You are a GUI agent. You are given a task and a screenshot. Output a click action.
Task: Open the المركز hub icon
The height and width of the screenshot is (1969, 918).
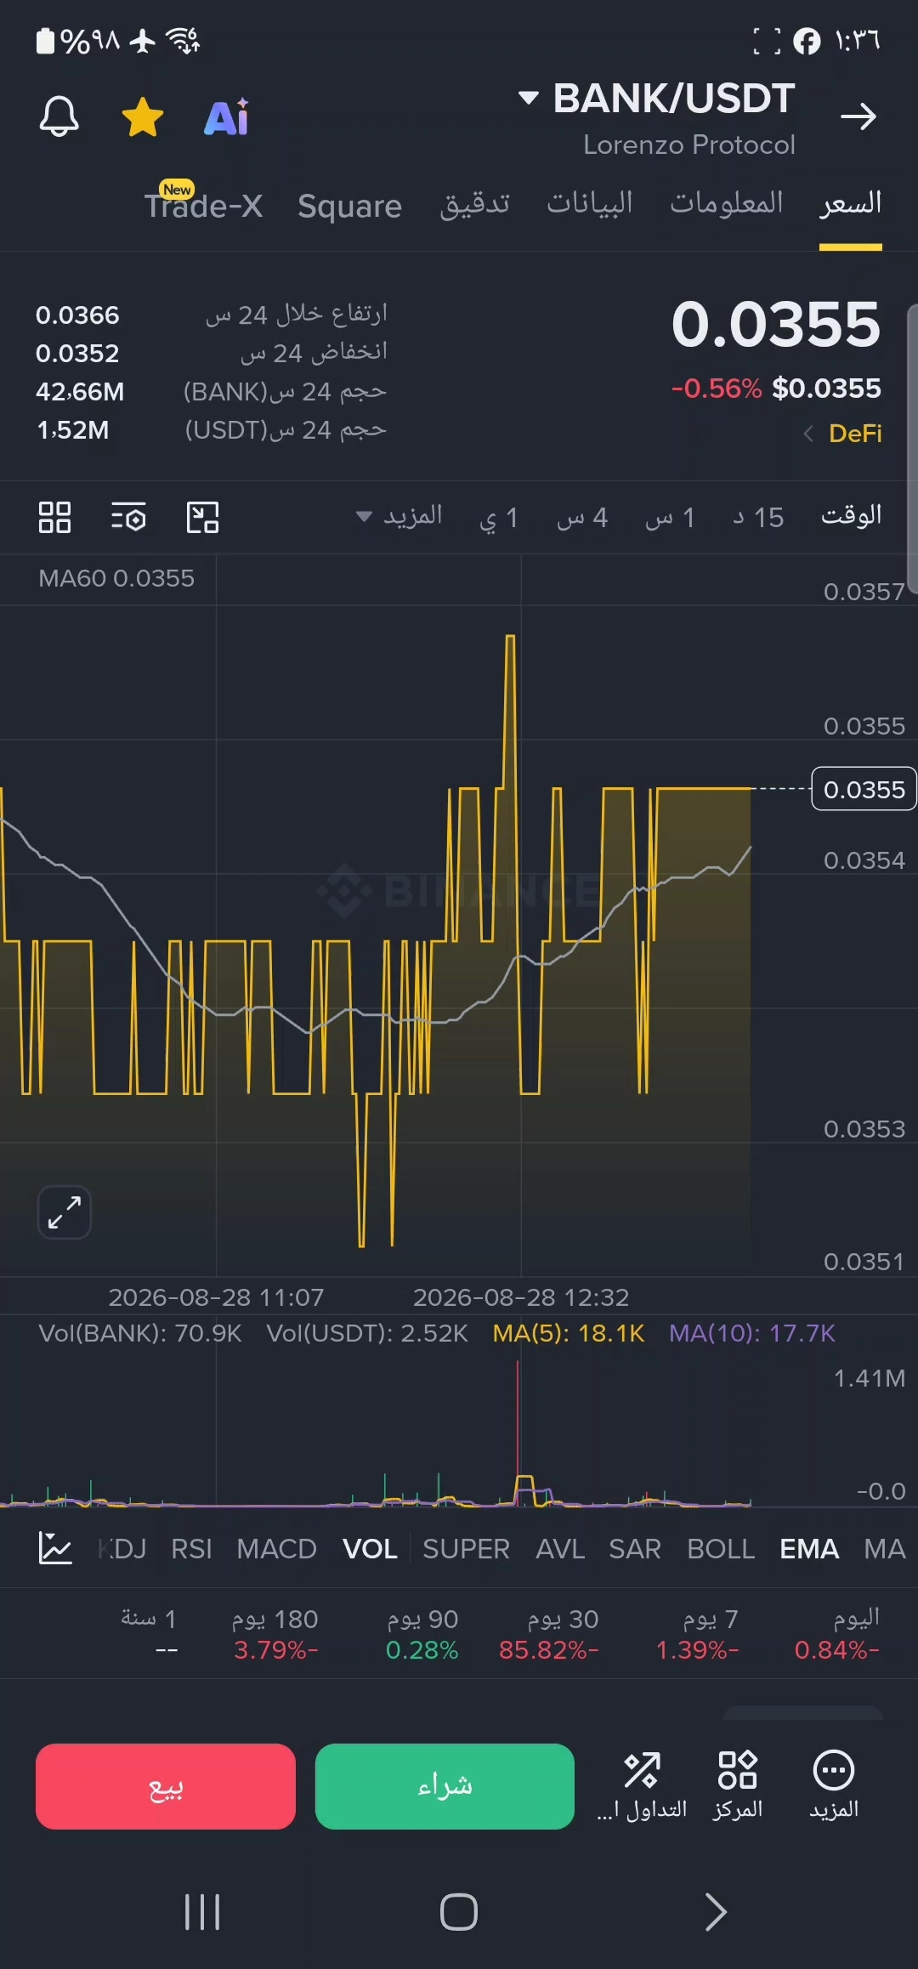click(738, 1785)
